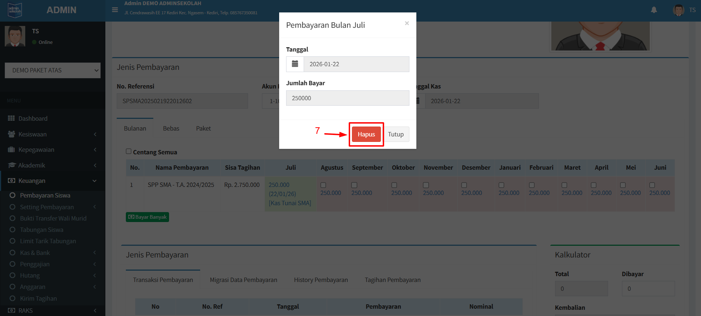This screenshot has height=316, width=701.
Task: Click the calendar icon beside Tanggal field
Action: (x=295, y=64)
